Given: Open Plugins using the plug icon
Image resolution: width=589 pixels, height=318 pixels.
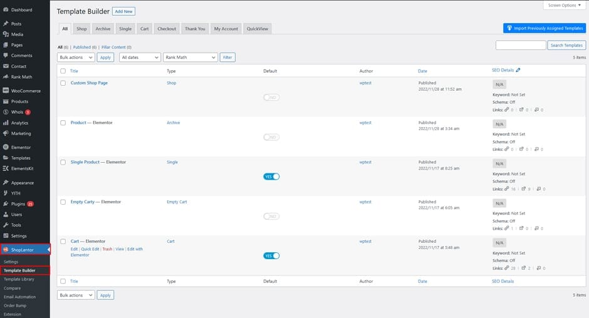Looking at the screenshot, I should click(6, 203).
